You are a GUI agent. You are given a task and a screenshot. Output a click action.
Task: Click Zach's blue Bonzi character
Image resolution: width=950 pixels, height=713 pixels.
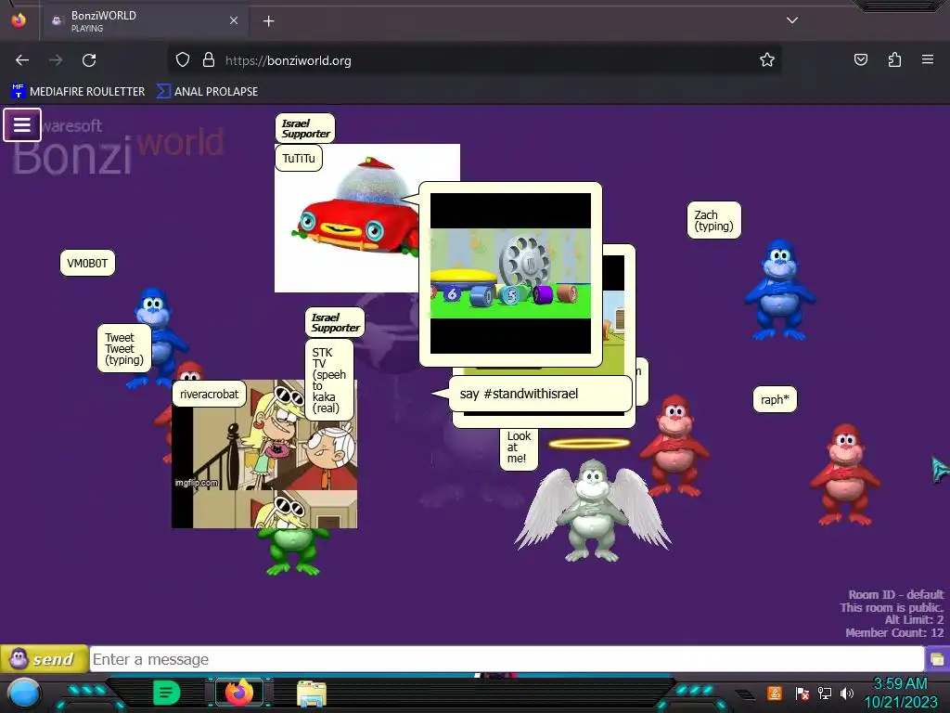pos(779,290)
